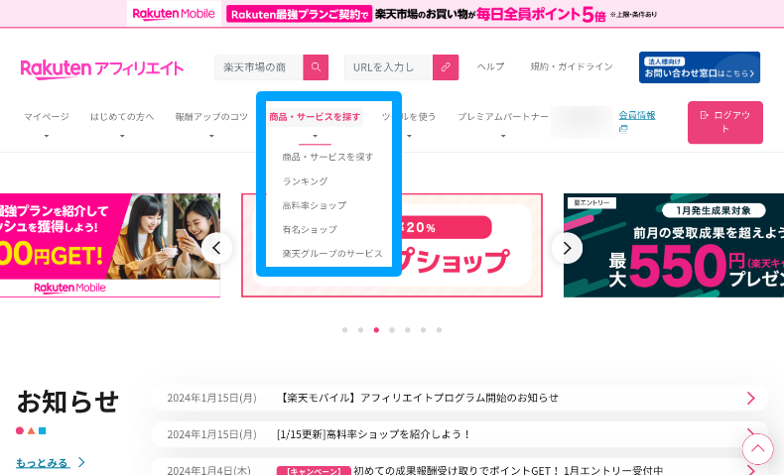Open the 報酬アップのコツ nav item
Viewport: 784px width, 475px height.
pyautogui.click(x=211, y=117)
